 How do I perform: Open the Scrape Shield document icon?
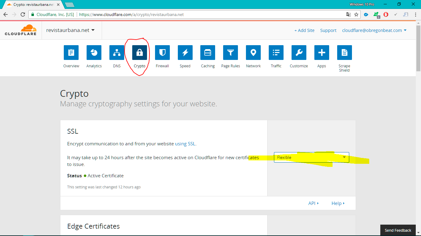tap(345, 53)
